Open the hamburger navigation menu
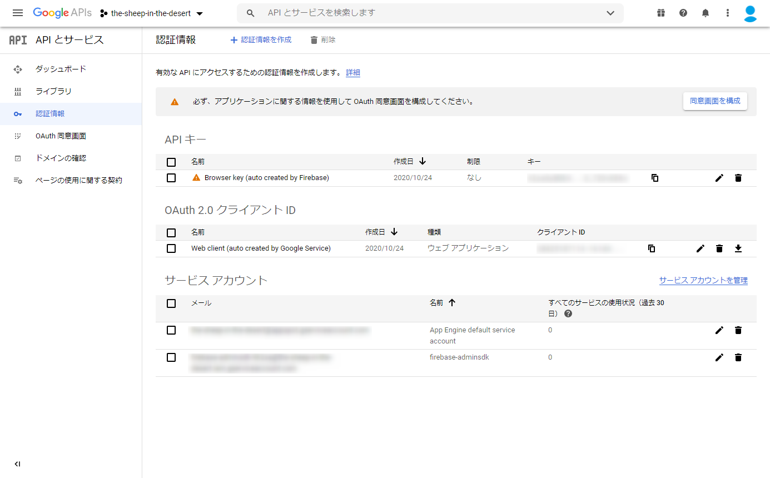Screen dimensions: 770x478 coord(17,13)
